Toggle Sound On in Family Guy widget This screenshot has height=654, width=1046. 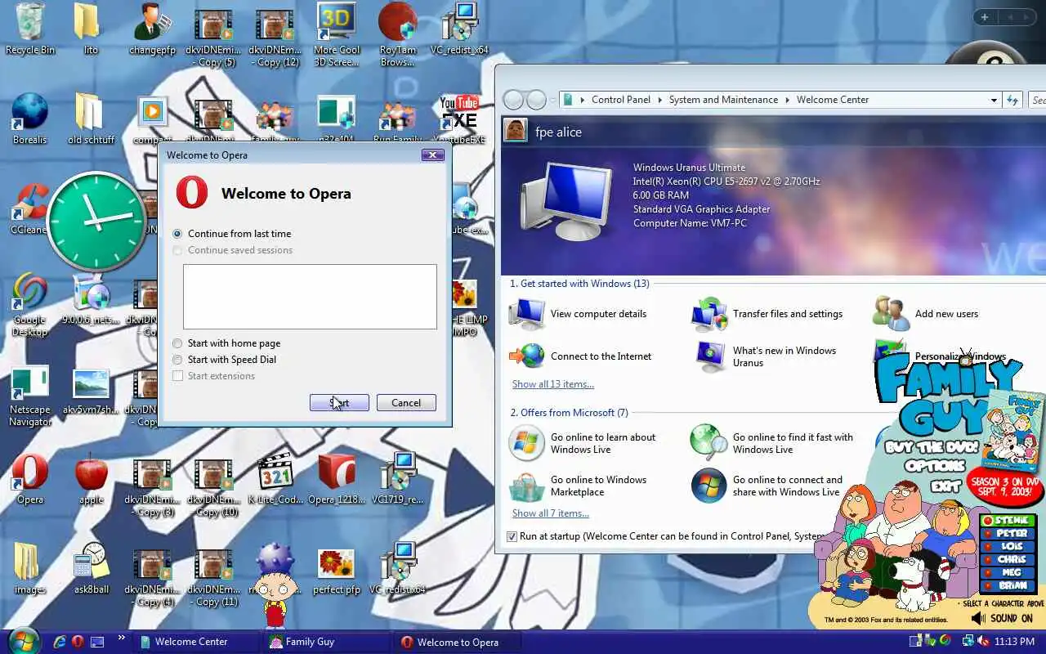coord(1003,619)
